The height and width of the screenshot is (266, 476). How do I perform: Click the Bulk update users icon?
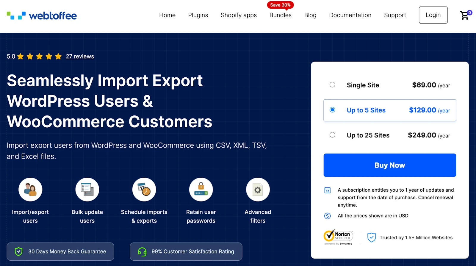point(87,190)
